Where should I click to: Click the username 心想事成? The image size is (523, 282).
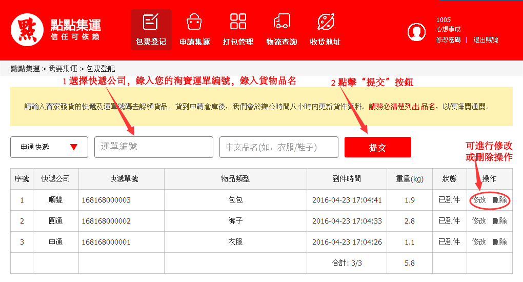[448, 29]
